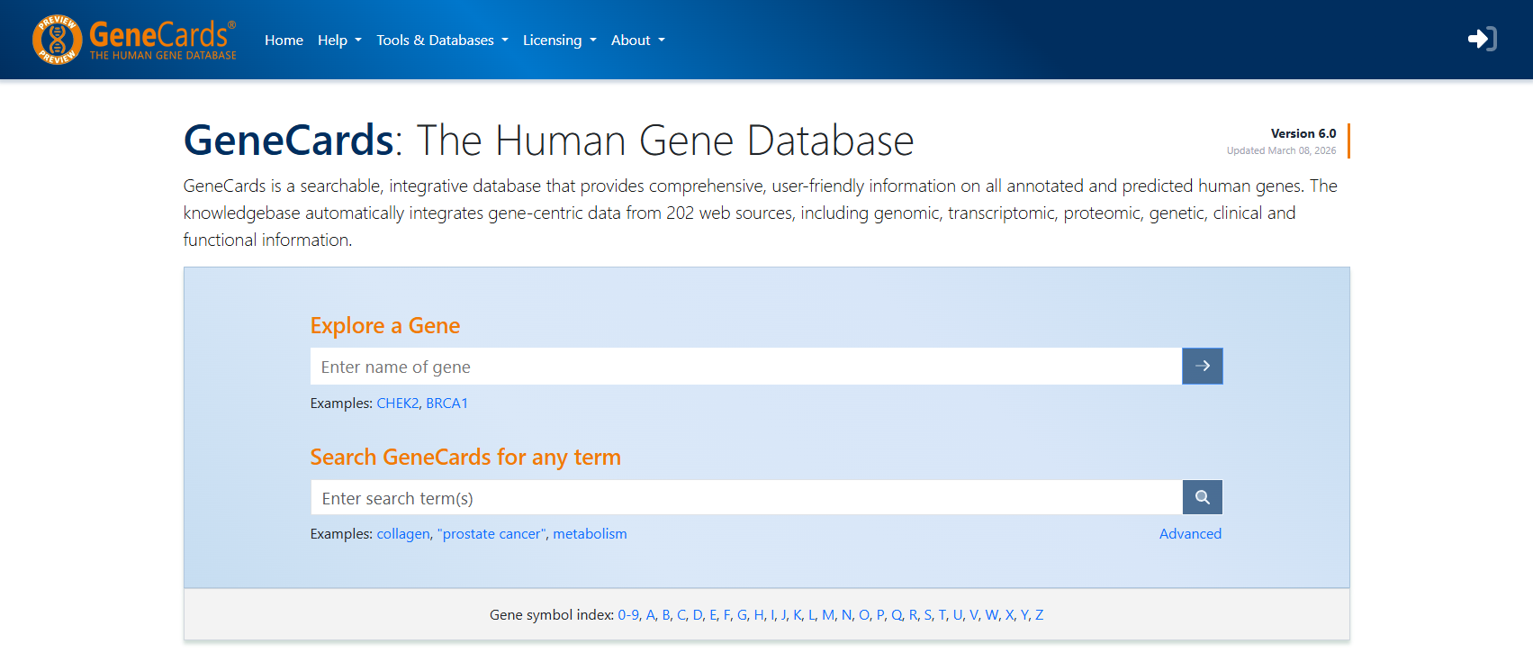Open gene symbol index P
This screenshot has height=662, width=1533.
pyautogui.click(x=880, y=615)
